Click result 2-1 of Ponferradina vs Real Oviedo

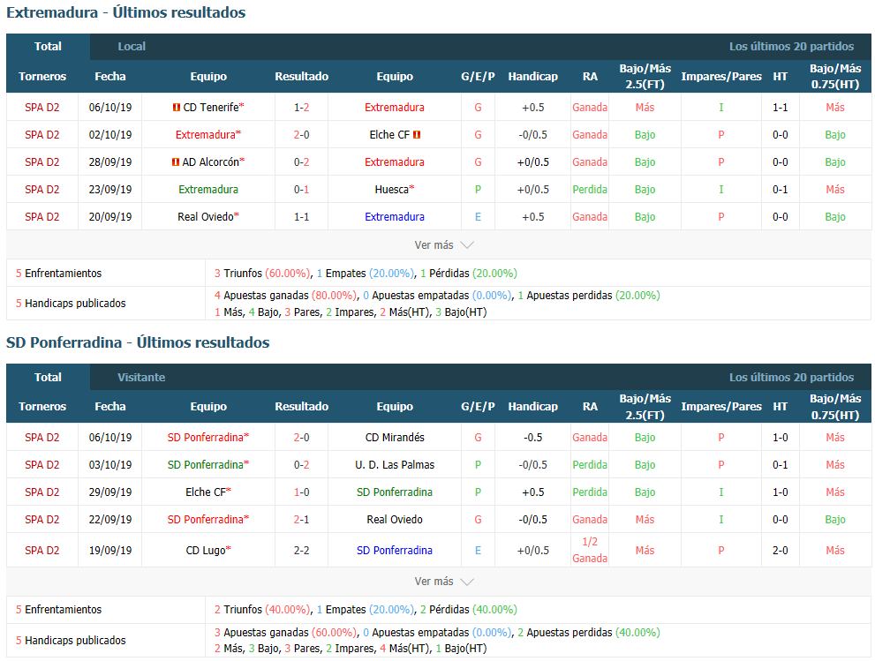coord(301,520)
